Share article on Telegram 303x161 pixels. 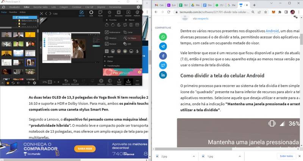[x=163, y=46]
